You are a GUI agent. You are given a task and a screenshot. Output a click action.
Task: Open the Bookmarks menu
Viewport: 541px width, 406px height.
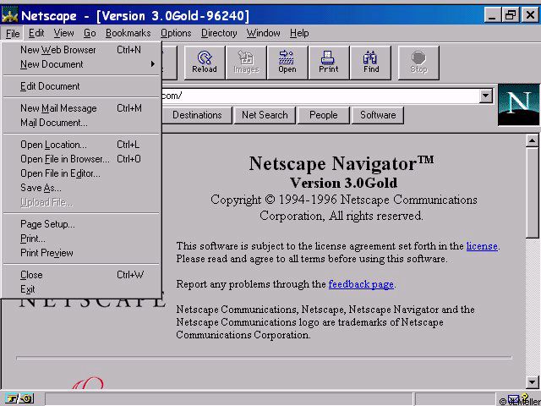128,33
